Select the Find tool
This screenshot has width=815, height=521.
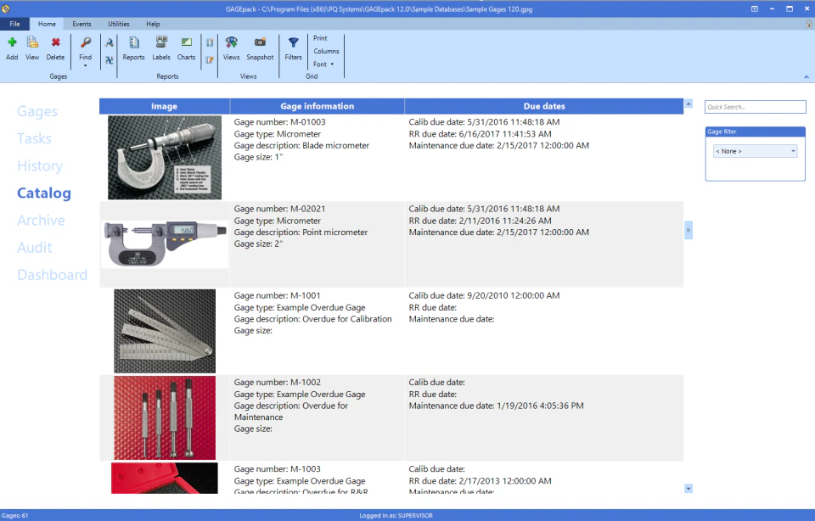(85, 48)
